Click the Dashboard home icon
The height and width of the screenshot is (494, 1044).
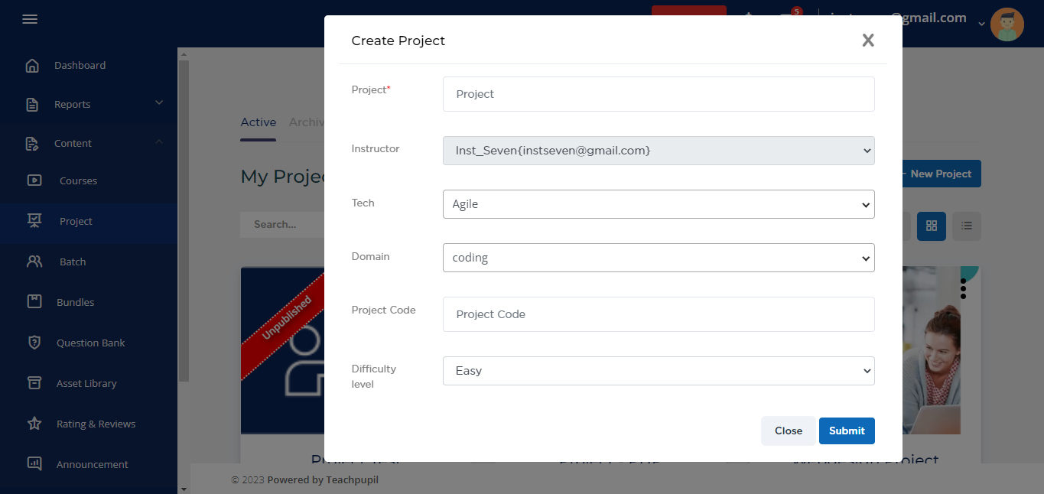(x=32, y=66)
